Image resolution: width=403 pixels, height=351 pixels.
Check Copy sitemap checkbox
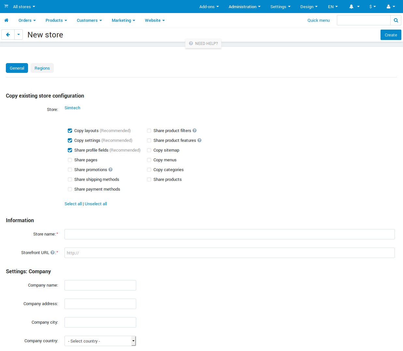149,150
